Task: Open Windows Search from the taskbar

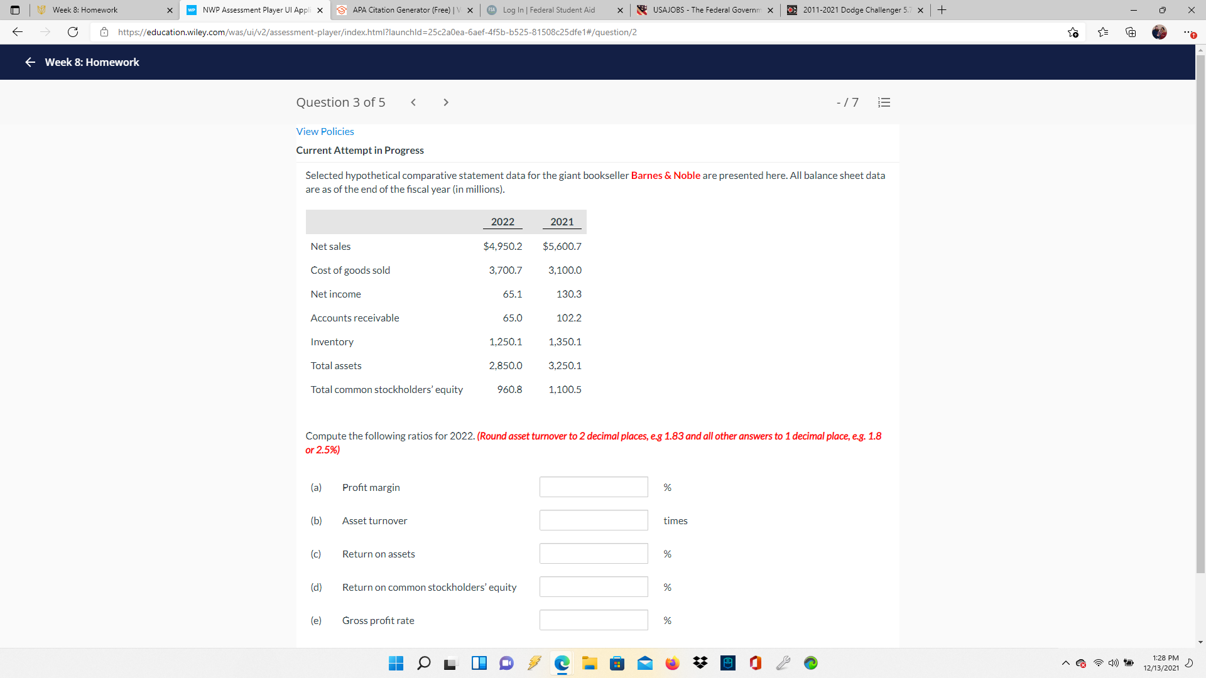Action: click(424, 663)
